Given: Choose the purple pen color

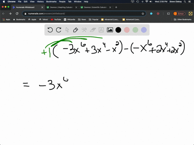Looking at the screenshot, I should (144, 30).
